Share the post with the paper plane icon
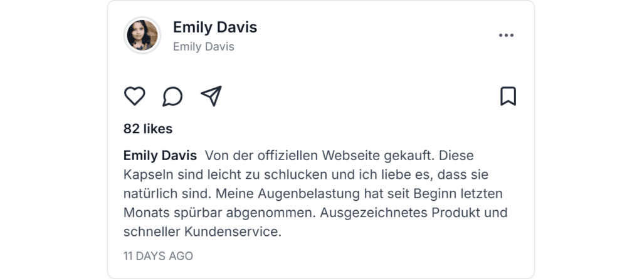 click(x=211, y=96)
